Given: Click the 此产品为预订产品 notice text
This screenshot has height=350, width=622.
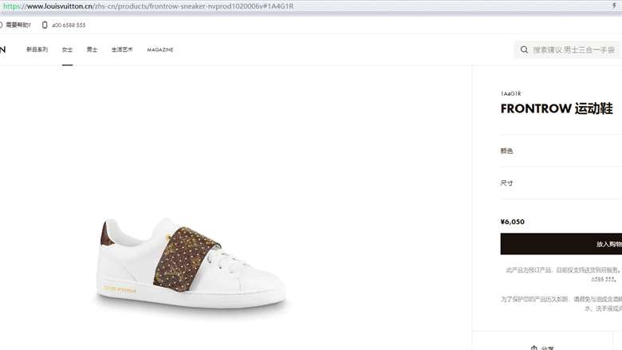Looking at the screenshot, I should (x=564, y=274).
